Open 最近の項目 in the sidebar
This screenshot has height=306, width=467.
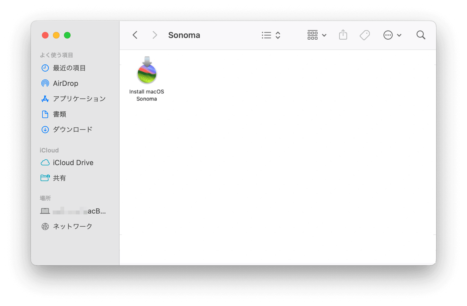[69, 68]
